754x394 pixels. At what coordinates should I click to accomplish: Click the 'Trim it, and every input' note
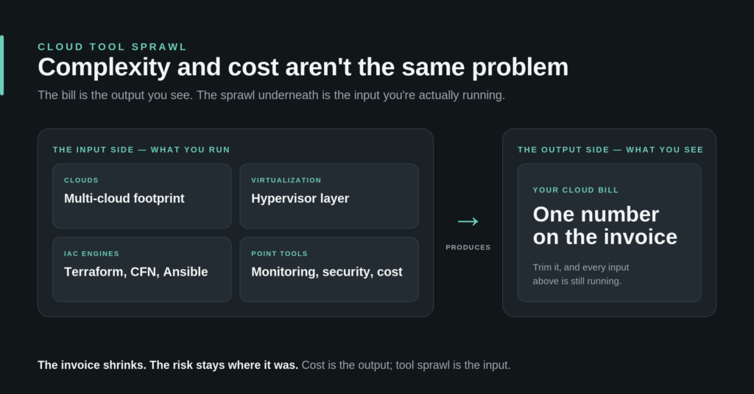[x=581, y=274]
